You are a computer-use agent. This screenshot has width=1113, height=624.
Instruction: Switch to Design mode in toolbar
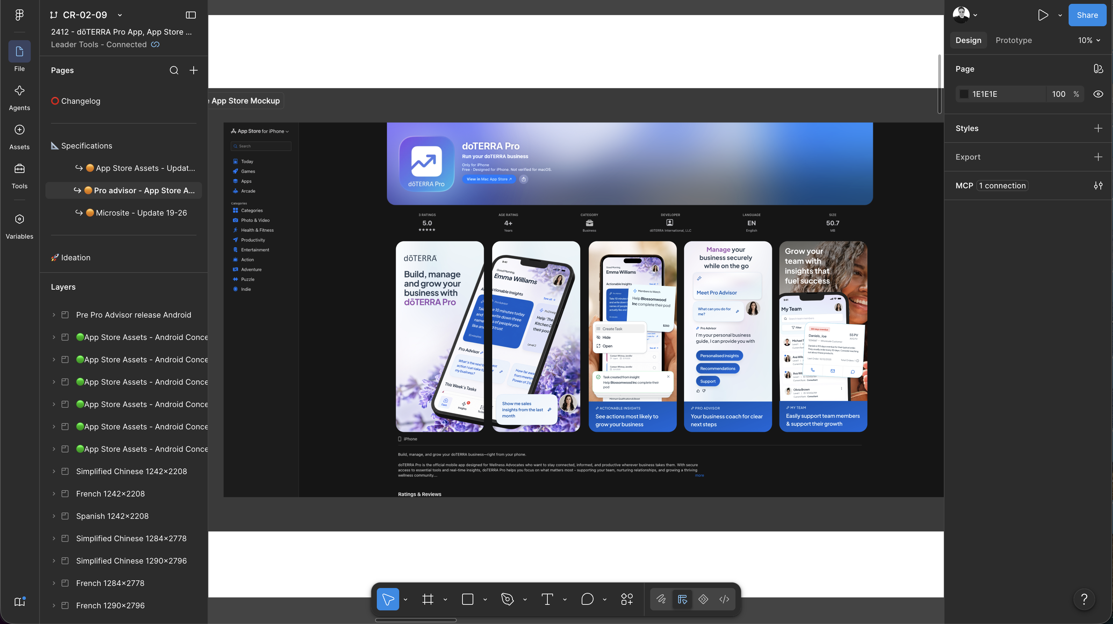tap(682, 599)
